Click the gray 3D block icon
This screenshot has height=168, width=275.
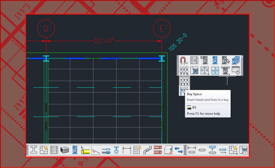point(64,150)
